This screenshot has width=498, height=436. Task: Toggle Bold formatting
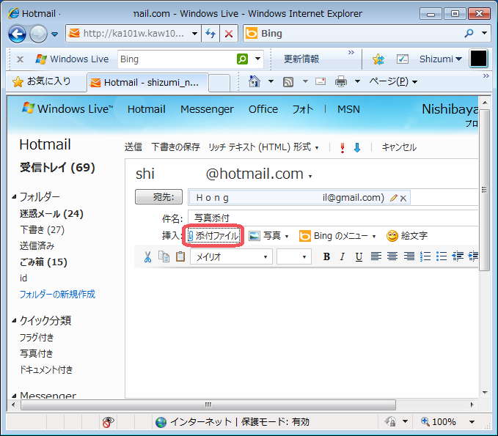(326, 256)
